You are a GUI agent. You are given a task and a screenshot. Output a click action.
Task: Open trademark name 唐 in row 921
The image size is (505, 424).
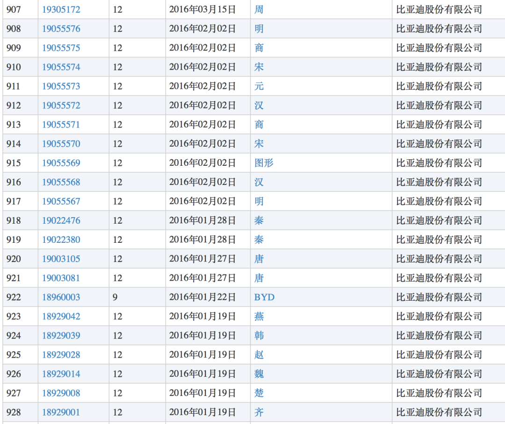[x=259, y=278]
